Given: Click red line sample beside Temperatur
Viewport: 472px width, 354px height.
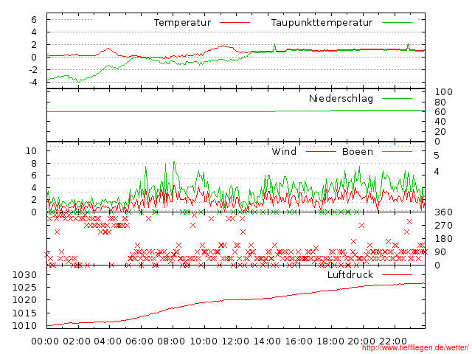Looking at the screenshot, I should [235, 23].
